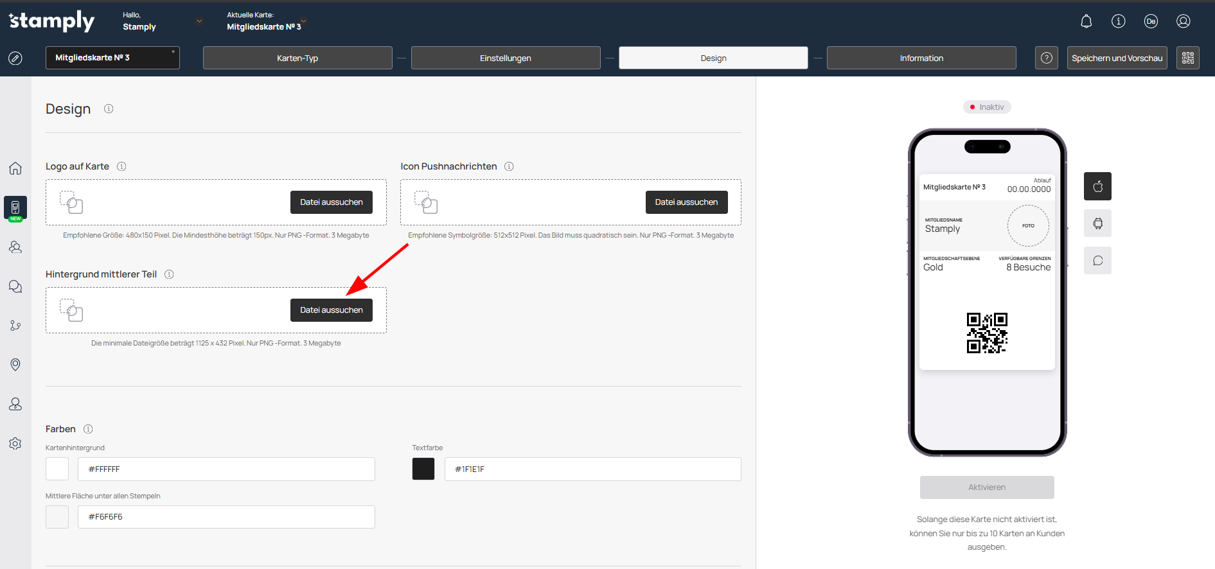Switch preview to Android device view
Screen dimensions: 1215x569
(1097, 223)
